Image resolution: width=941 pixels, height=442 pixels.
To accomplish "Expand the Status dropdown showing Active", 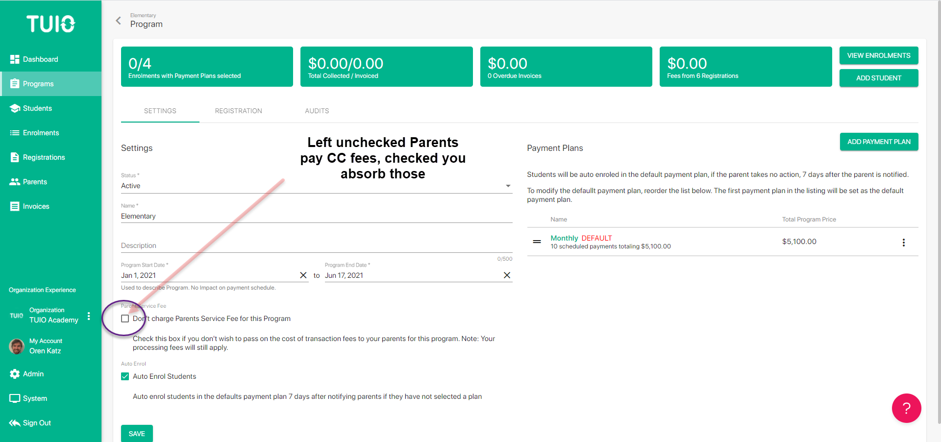I will coord(317,186).
